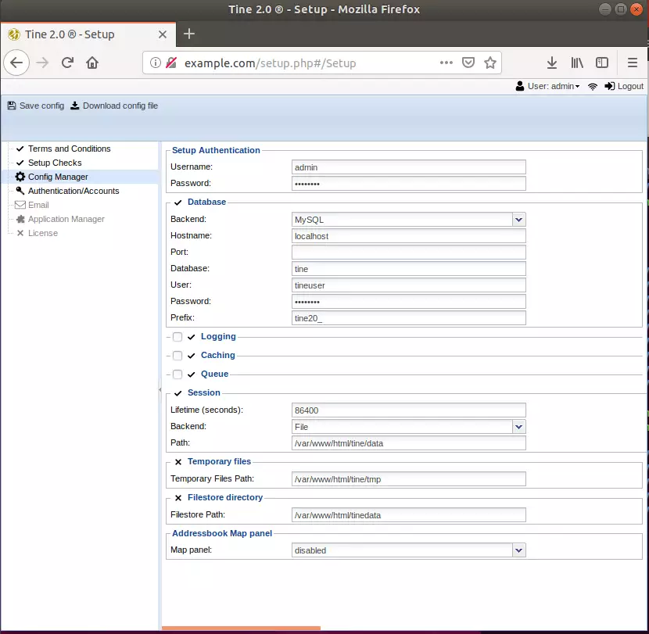Click the Save config button
The width and height of the screenshot is (649, 634).
coord(36,106)
